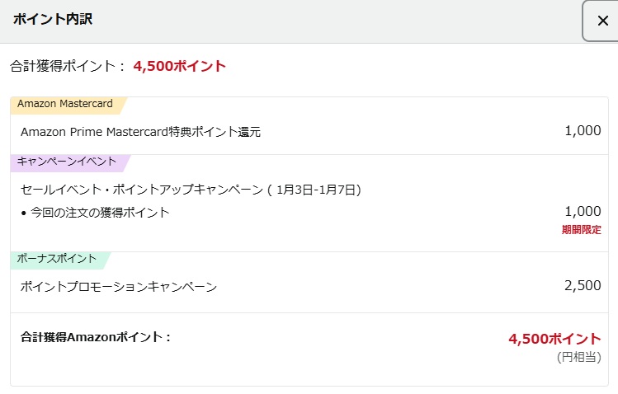
Task: Select the 今回の注文の獲得ポイント bullet item
Action: (x=100, y=213)
